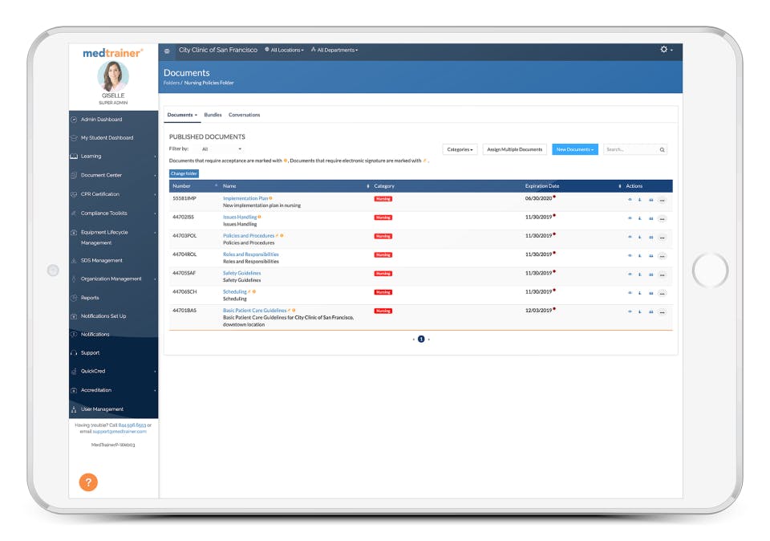
Task: Click the New Documents button
Action: (x=577, y=149)
